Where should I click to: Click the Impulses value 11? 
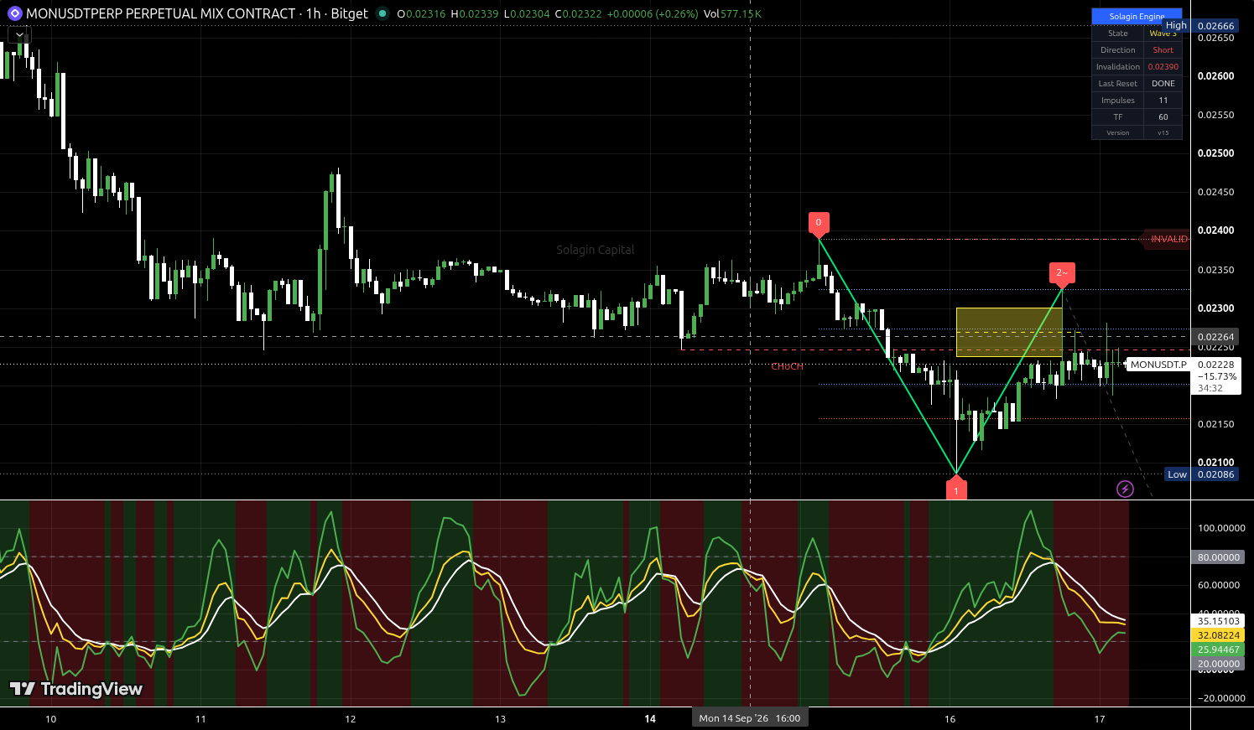(x=1163, y=101)
